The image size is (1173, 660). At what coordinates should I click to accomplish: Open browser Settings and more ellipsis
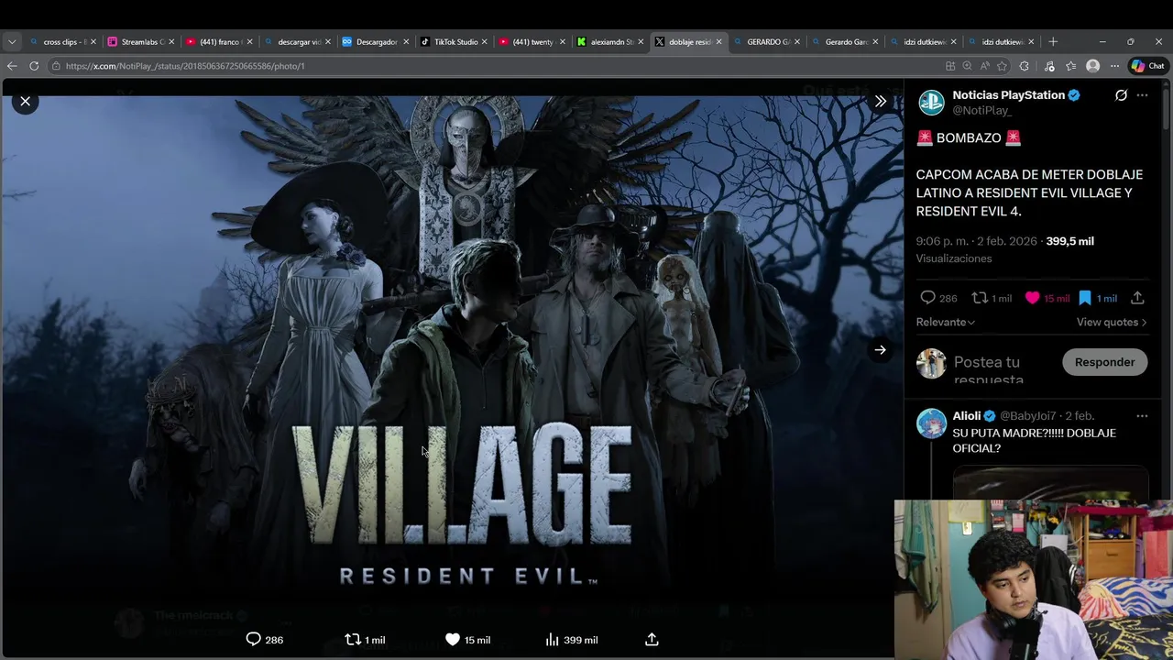1114,66
